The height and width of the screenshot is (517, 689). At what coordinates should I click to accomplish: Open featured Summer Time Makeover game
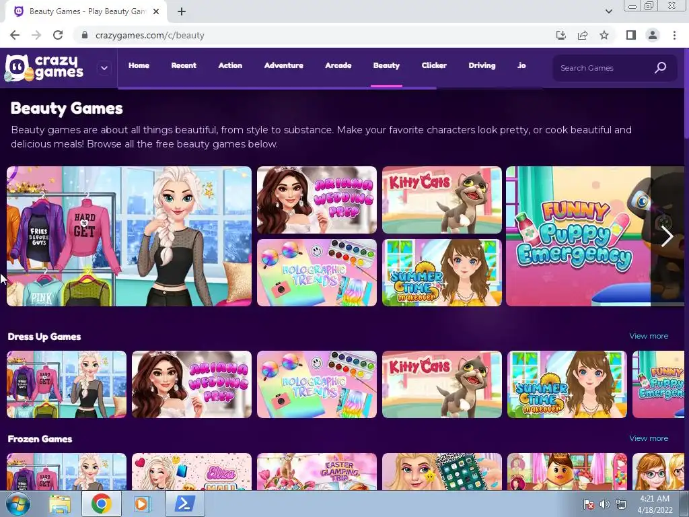[442, 273]
